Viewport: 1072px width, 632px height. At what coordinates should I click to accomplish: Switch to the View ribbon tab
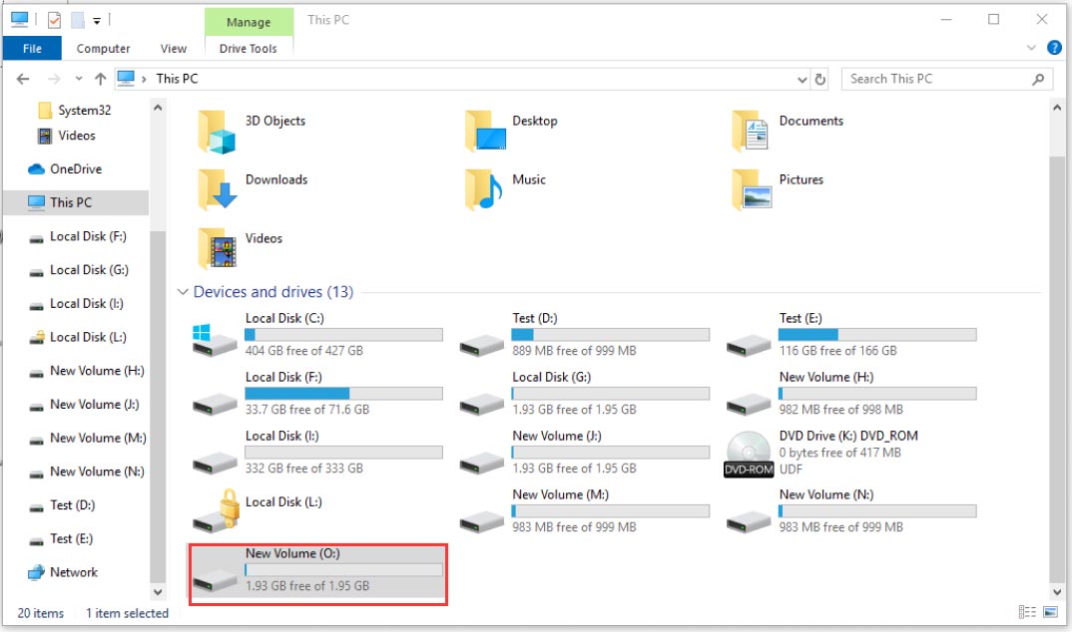(x=173, y=47)
